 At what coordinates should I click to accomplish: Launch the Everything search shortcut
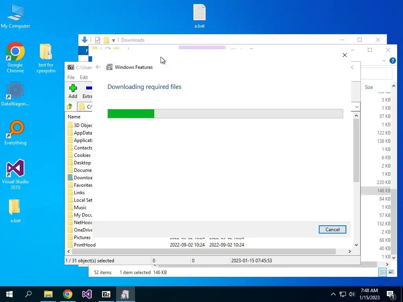click(15, 133)
